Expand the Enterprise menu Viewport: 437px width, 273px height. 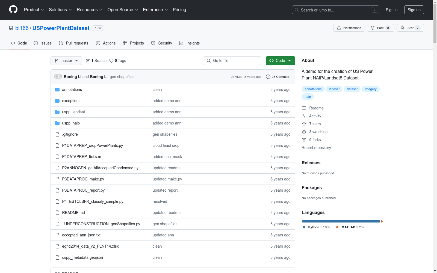pos(155,10)
